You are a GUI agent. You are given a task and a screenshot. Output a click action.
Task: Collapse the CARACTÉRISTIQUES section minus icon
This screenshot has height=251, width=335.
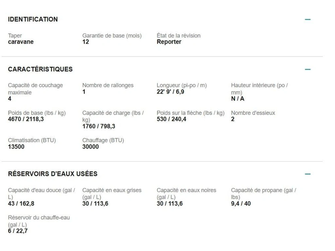pos(308,70)
